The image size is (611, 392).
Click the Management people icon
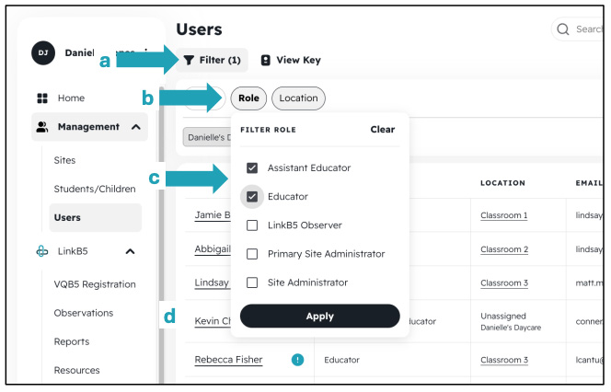click(x=42, y=127)
